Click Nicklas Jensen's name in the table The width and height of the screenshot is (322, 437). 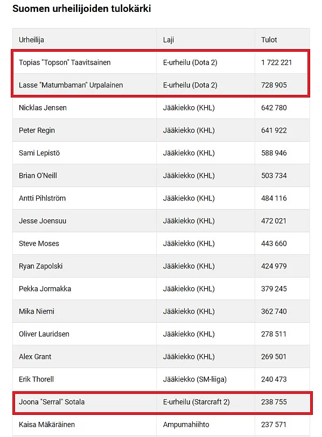click(43, 108)
